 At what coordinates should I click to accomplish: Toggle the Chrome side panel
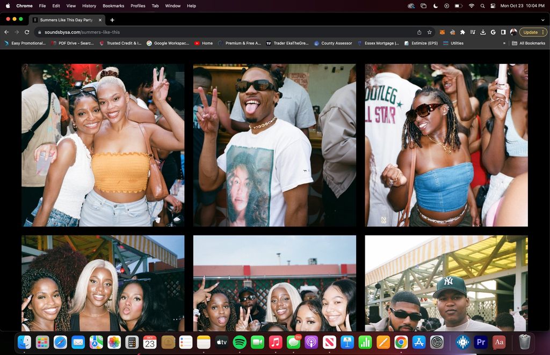[503, 32]
